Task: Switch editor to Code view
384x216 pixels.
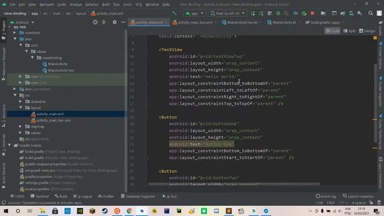Action: click(x=332, y=31)
